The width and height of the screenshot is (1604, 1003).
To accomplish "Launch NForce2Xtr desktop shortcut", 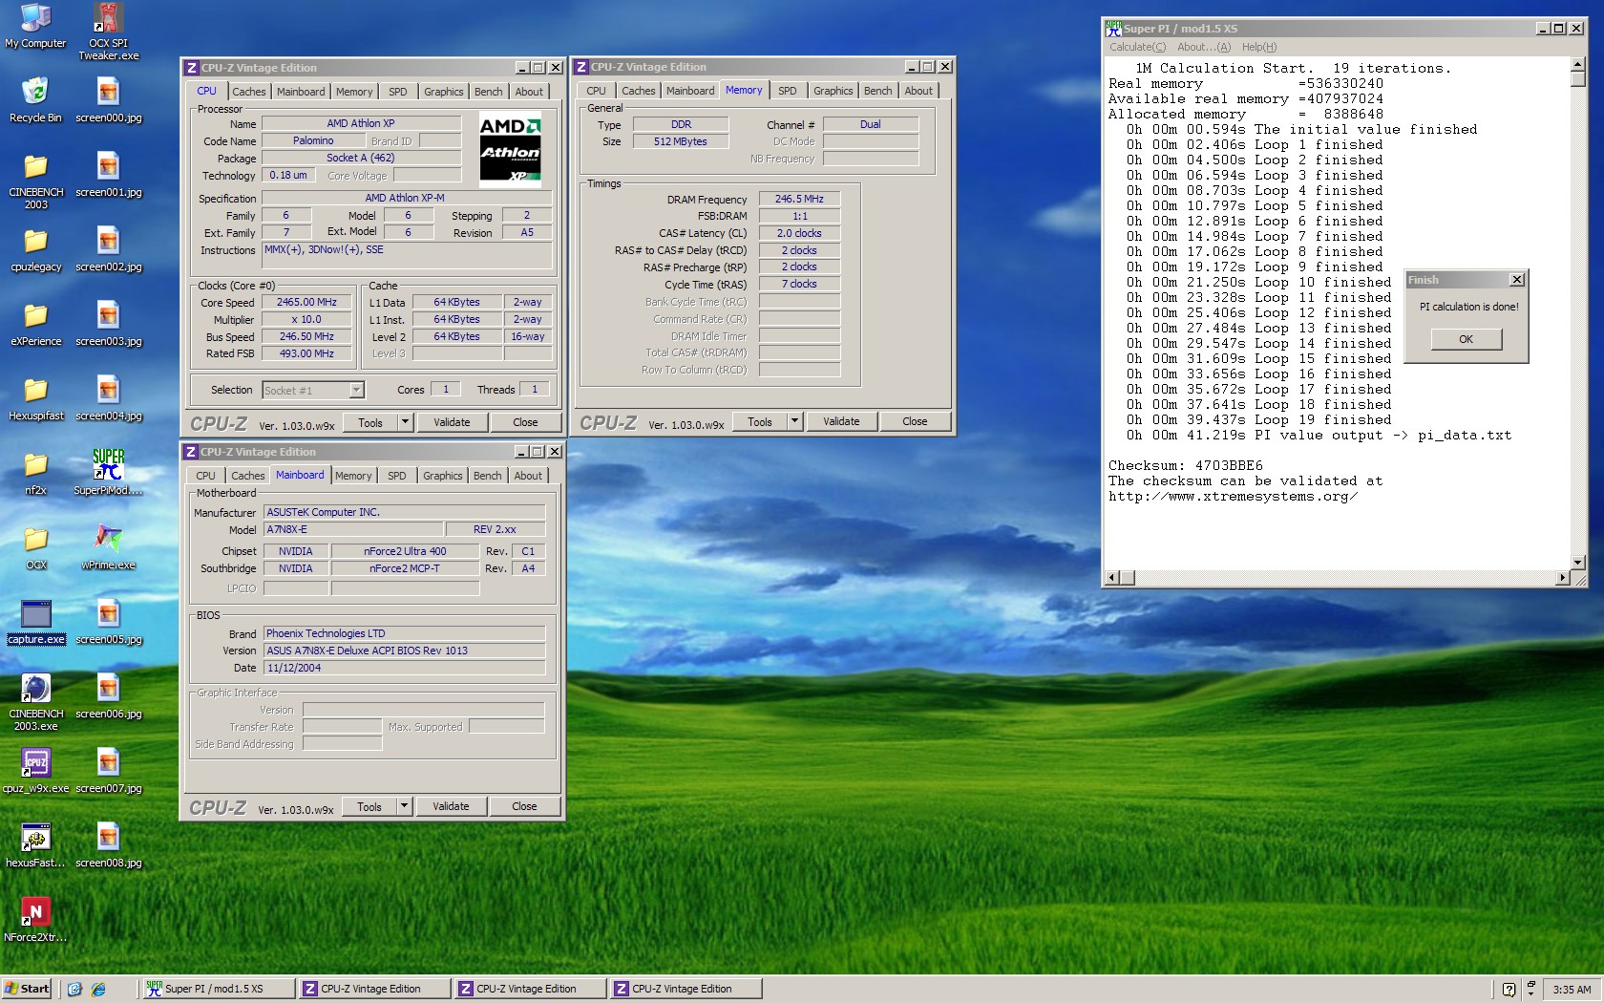I will (35, 920).
